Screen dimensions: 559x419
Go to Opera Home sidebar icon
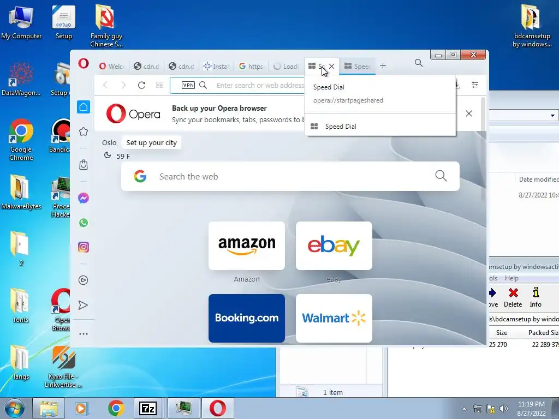(x=84, y=107)
